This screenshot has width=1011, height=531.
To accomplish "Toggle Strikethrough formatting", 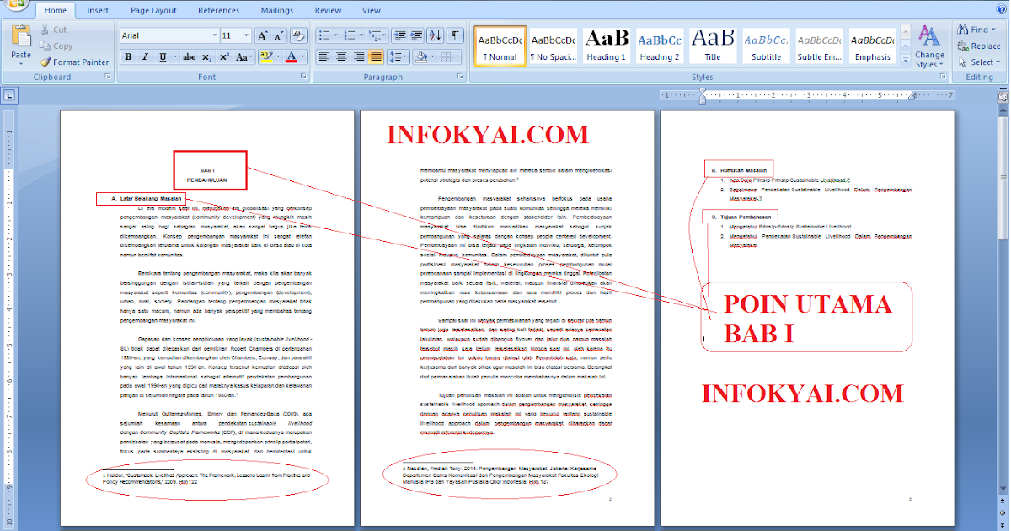I will coord(190,56).
